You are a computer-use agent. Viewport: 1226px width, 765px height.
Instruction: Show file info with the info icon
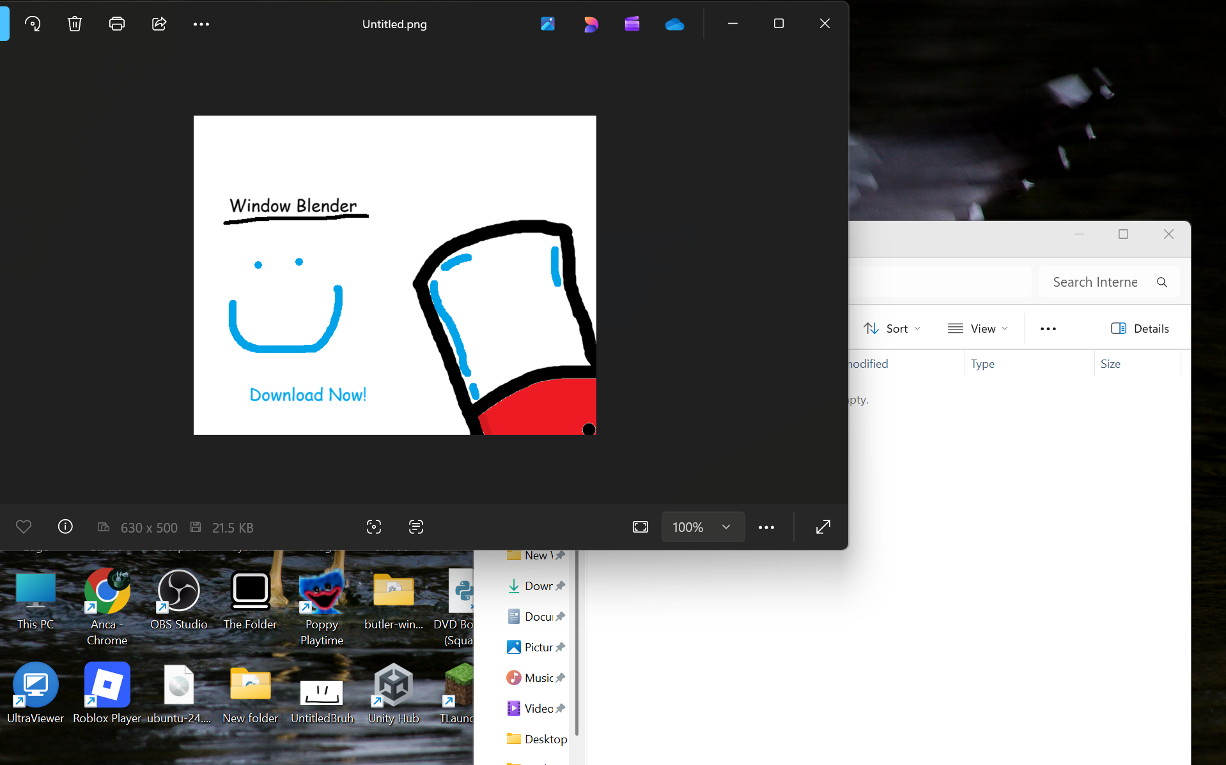tap(65, 527)
